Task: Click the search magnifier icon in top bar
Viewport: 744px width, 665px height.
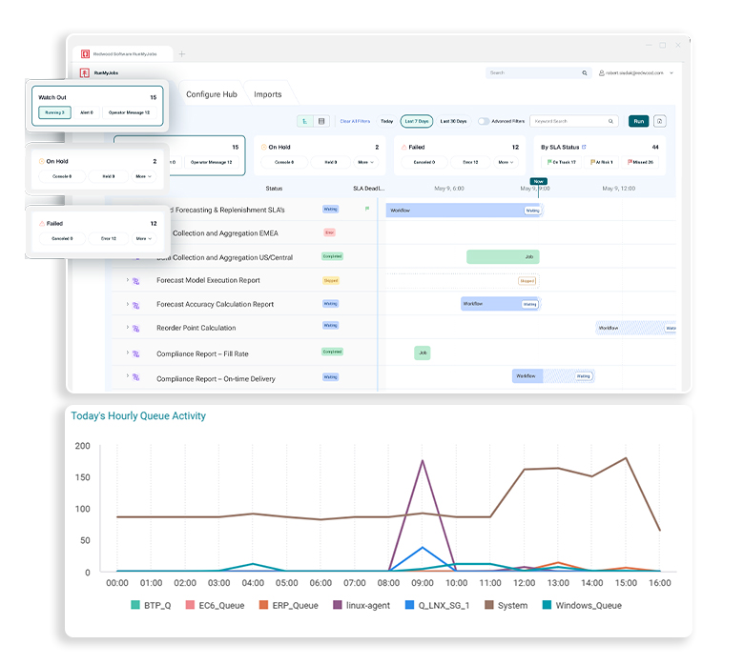Action: [585, 73]
